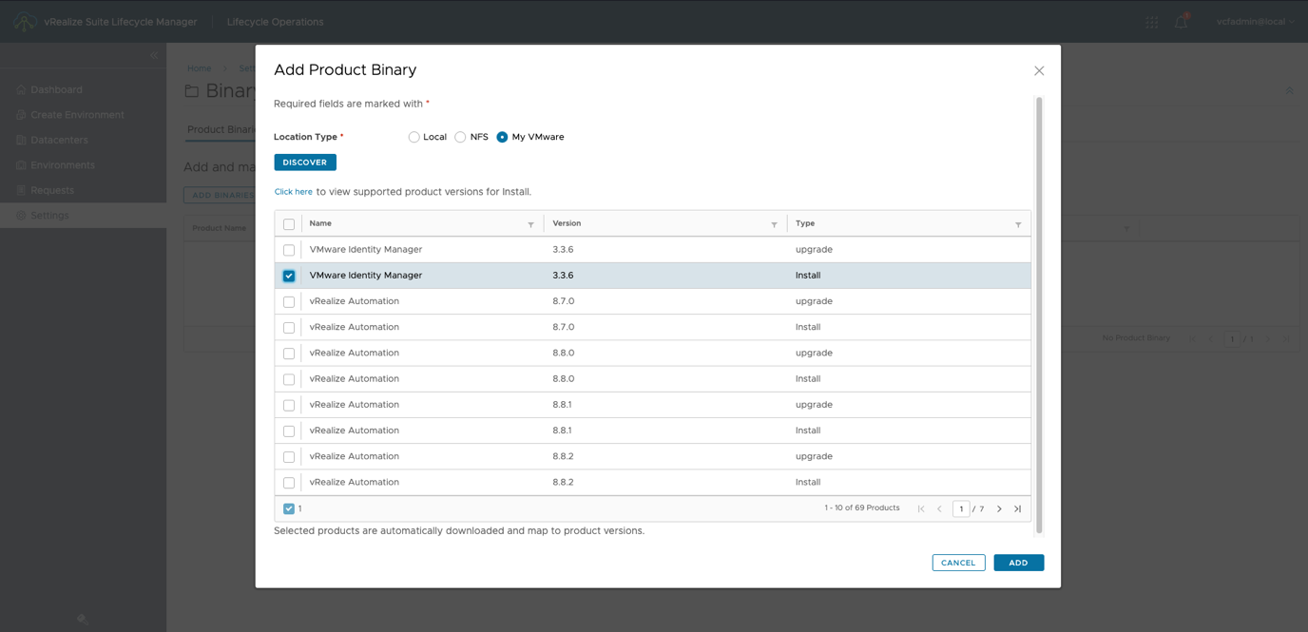Check vRealize Automation 8.8.1 upgrade row
Viewport: 1308px width, 632px height.
289,405
